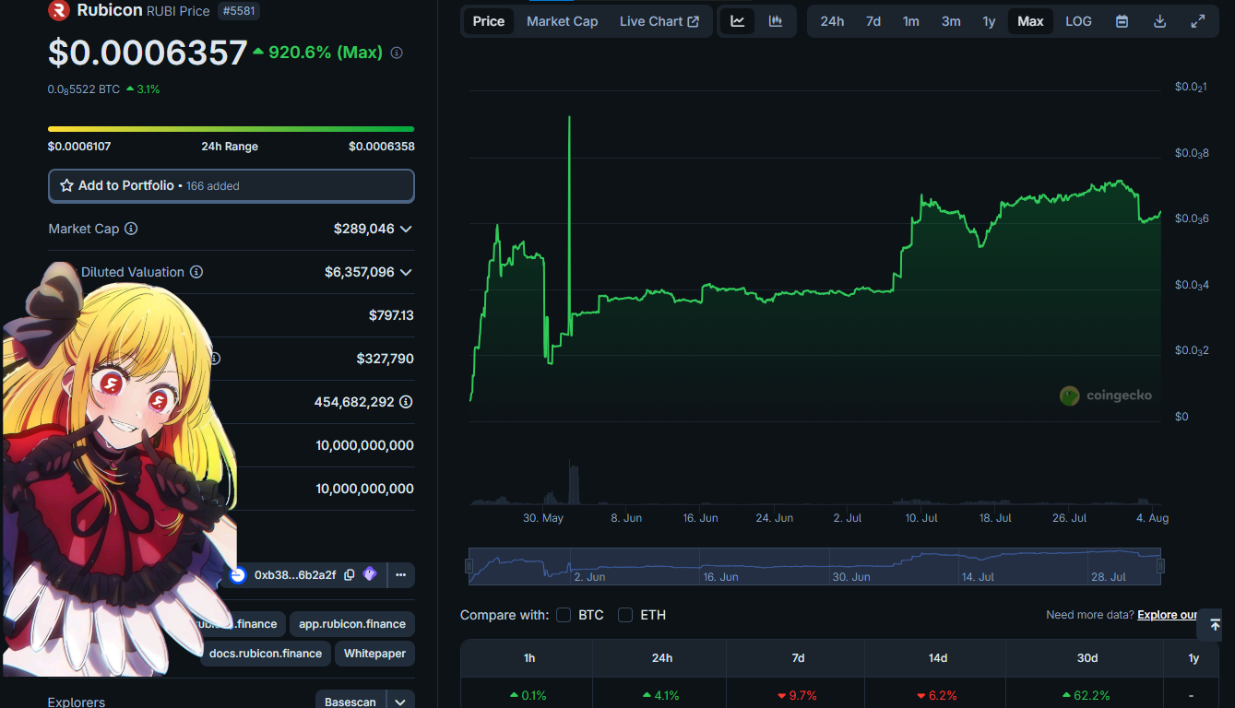
Task: Open info tooltip next to 920.6% (Max)
Action: click(x=397, y=53)
